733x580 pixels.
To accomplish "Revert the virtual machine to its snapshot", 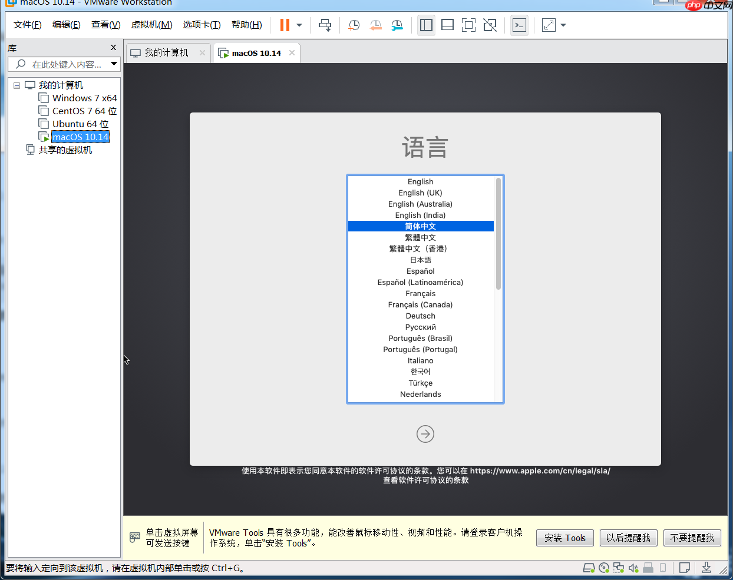I will [375, 25].
